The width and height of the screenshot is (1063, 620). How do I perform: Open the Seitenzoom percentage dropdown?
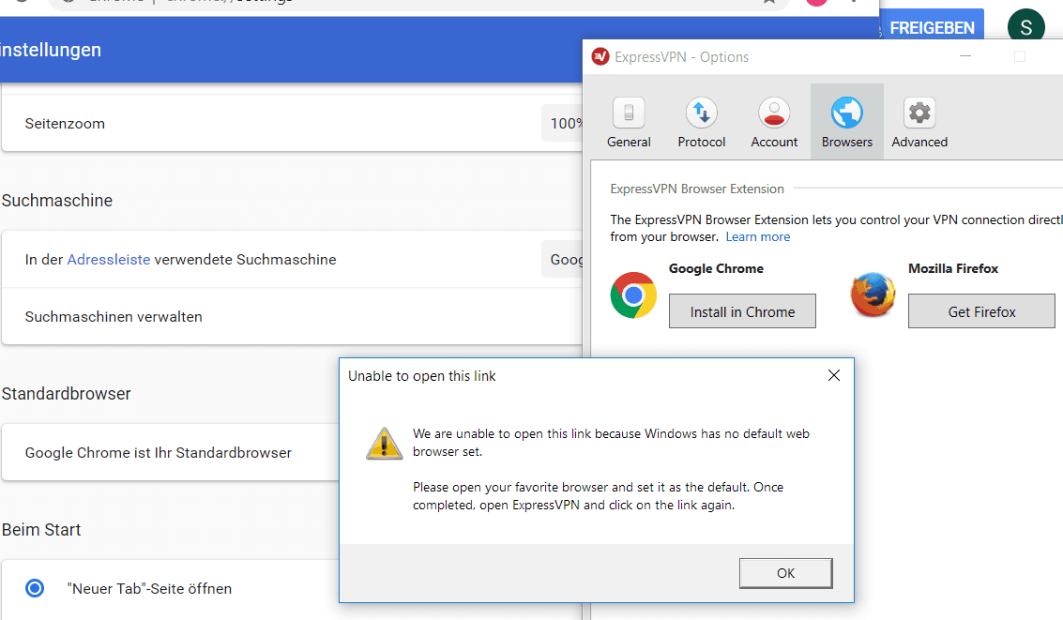(563, 123)
